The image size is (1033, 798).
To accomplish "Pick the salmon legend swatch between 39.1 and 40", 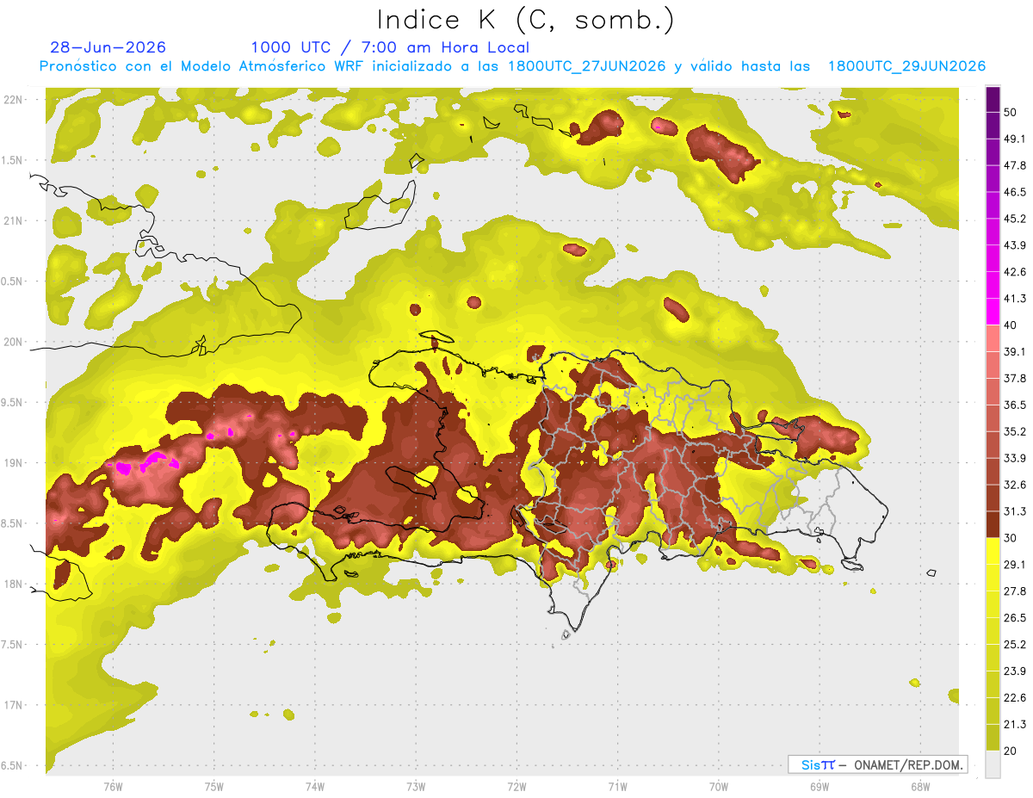I will [993, 338].
